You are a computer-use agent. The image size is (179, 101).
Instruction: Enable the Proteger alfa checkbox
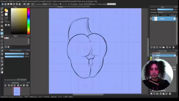(x=151, y=15)
